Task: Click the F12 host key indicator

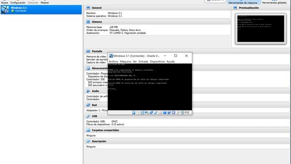Action: tap(187, 113)
